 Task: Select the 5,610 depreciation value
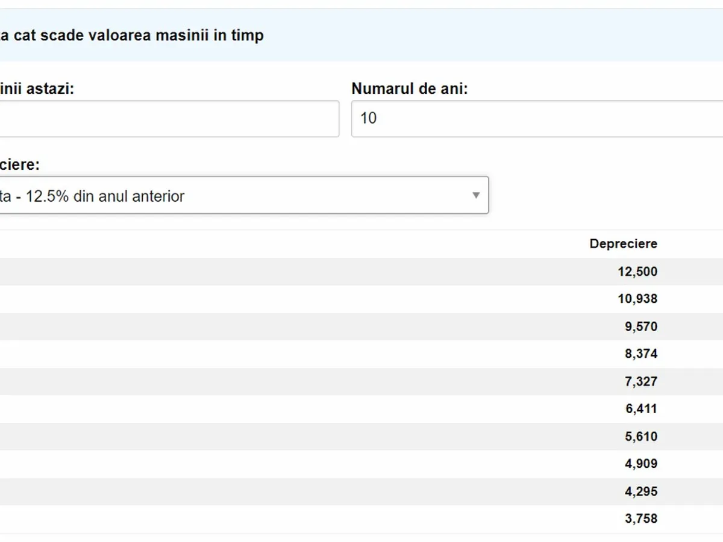coord(640,436)
